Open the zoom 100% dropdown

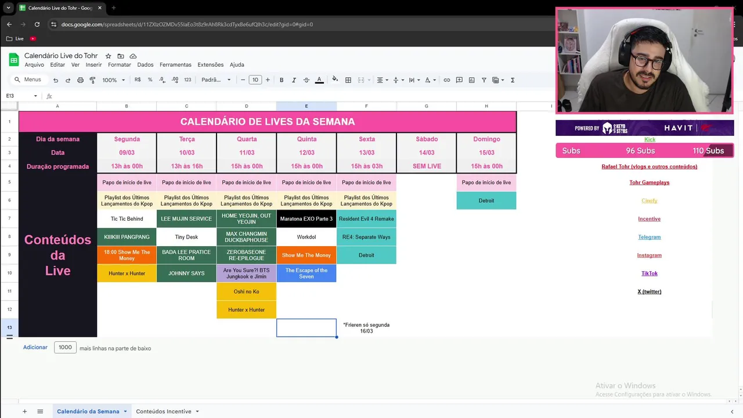[x=113, y=80]
